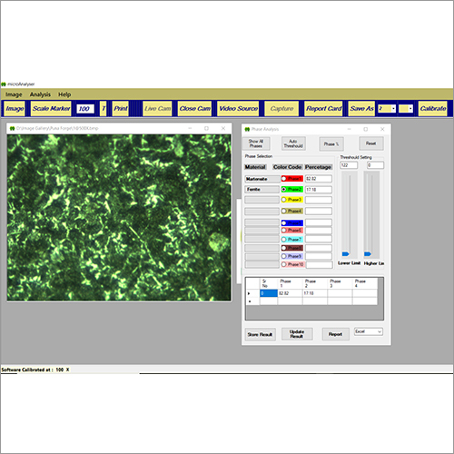The width and height of the screenshot is (454, 454).
Task: Select the cyan Phase7 radio button
Action: pyautogui.click(x=284, y=240)
